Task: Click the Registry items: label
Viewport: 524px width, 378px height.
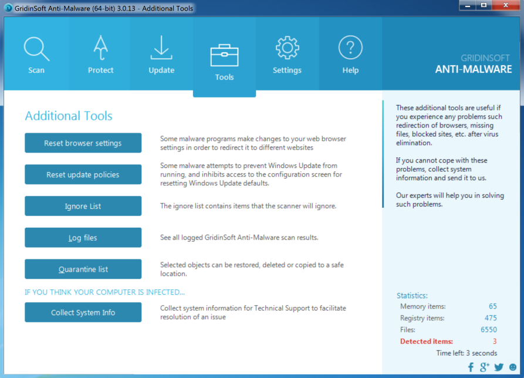Action: [x=422, y=318]
